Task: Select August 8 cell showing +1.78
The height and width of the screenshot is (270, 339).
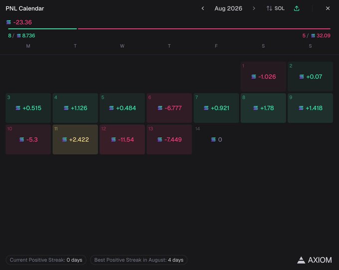Action: pos(263,108)
